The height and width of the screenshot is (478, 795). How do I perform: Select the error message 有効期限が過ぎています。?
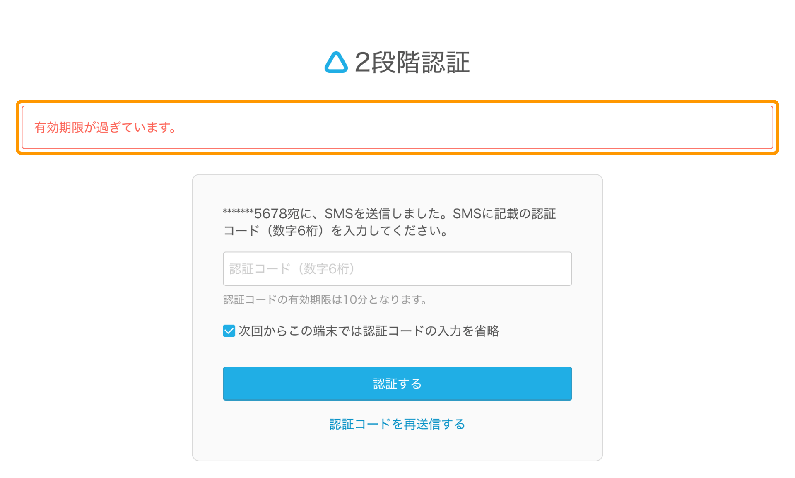(x=105, y=128)
